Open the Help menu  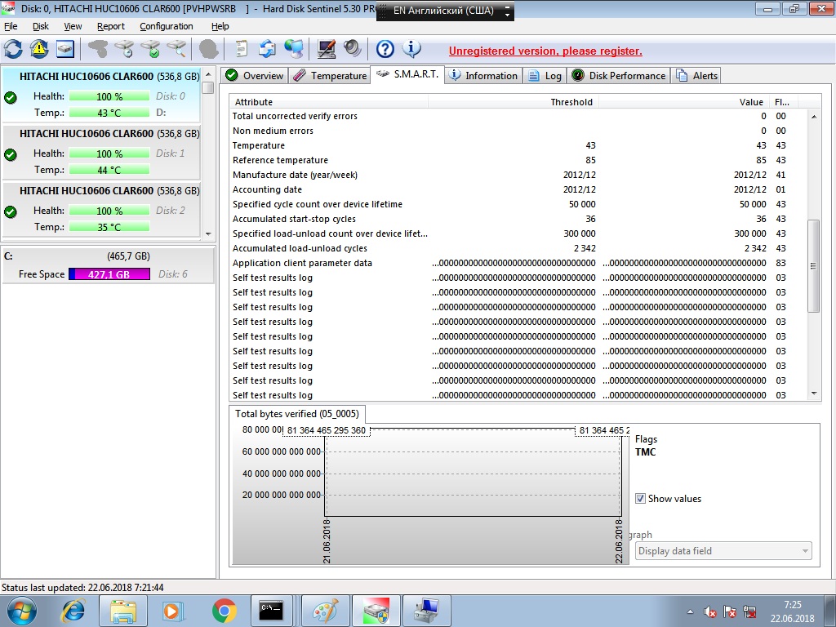click(220, 26)
